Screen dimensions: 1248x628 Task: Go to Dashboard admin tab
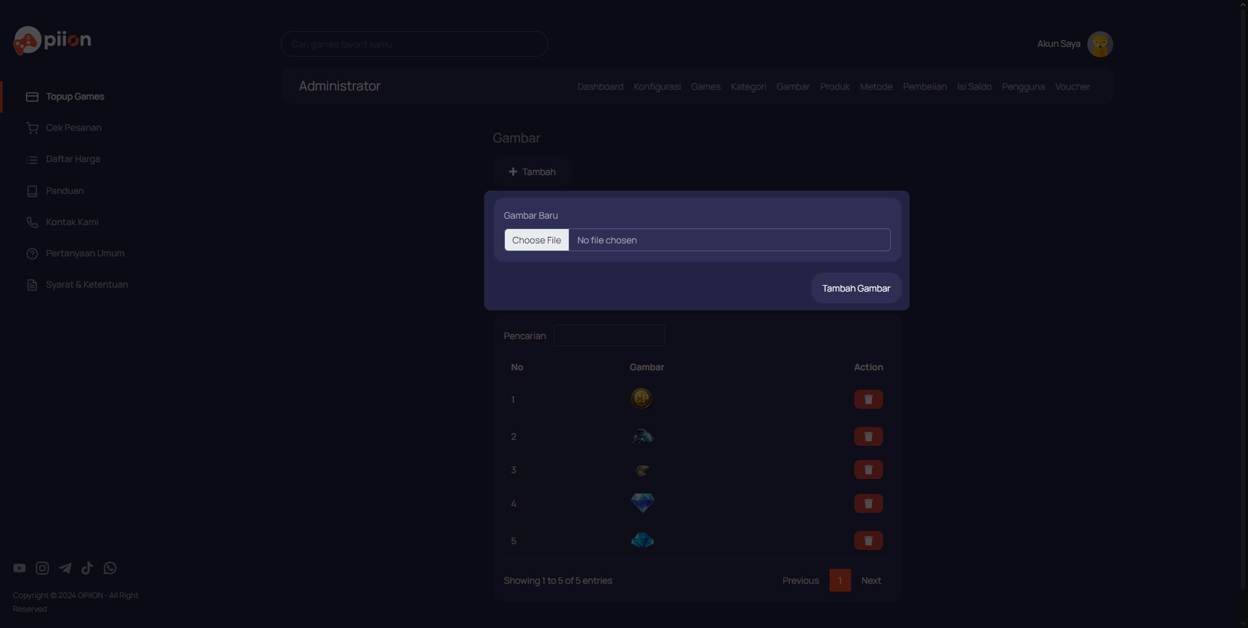click(x=600, y=87)
